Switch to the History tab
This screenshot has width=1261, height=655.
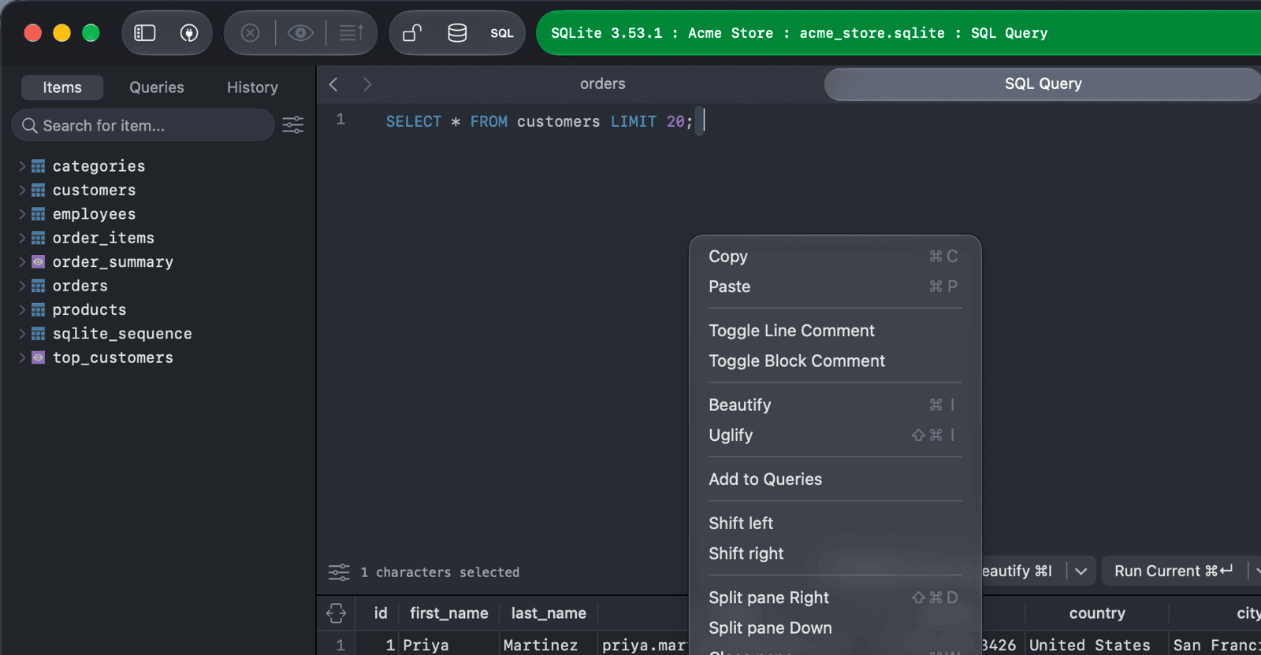(x=252, y=87)
